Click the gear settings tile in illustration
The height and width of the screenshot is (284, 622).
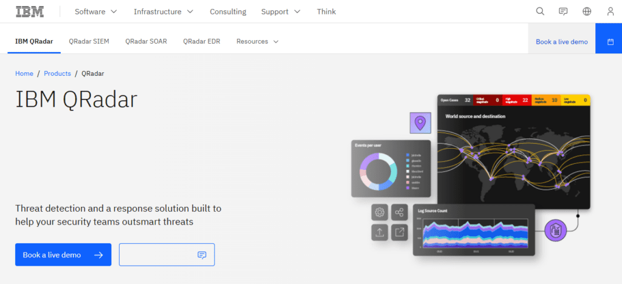tap(380, 213)
